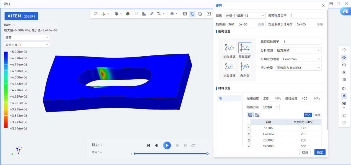
Task: Click 确定 to confirm fatigue settings
Action: click(x=320, y=152)
